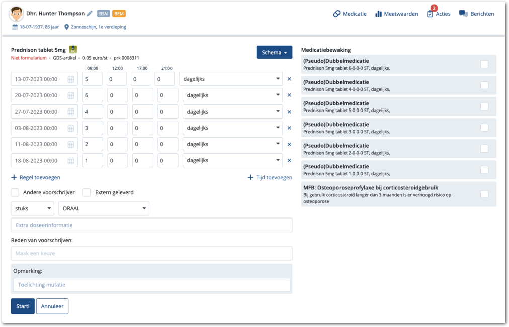
Task: Click the BSN badge
Action: point(103,14)
